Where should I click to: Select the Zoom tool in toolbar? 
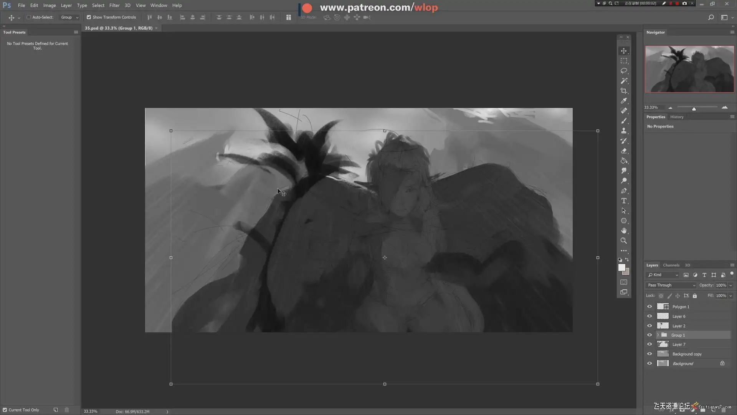(x=624, y=241)
